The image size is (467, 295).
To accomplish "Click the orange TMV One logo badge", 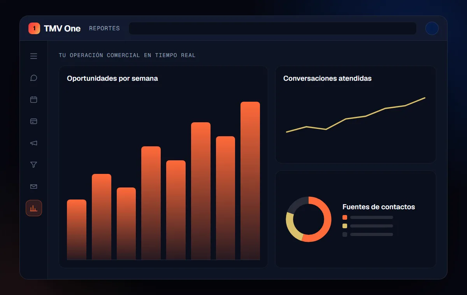I will coord(34,28).
